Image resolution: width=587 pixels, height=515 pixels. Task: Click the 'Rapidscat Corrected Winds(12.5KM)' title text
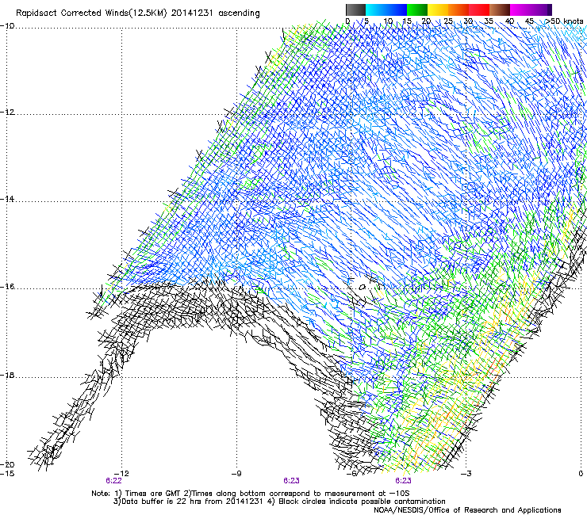click(x=90, y=13)
